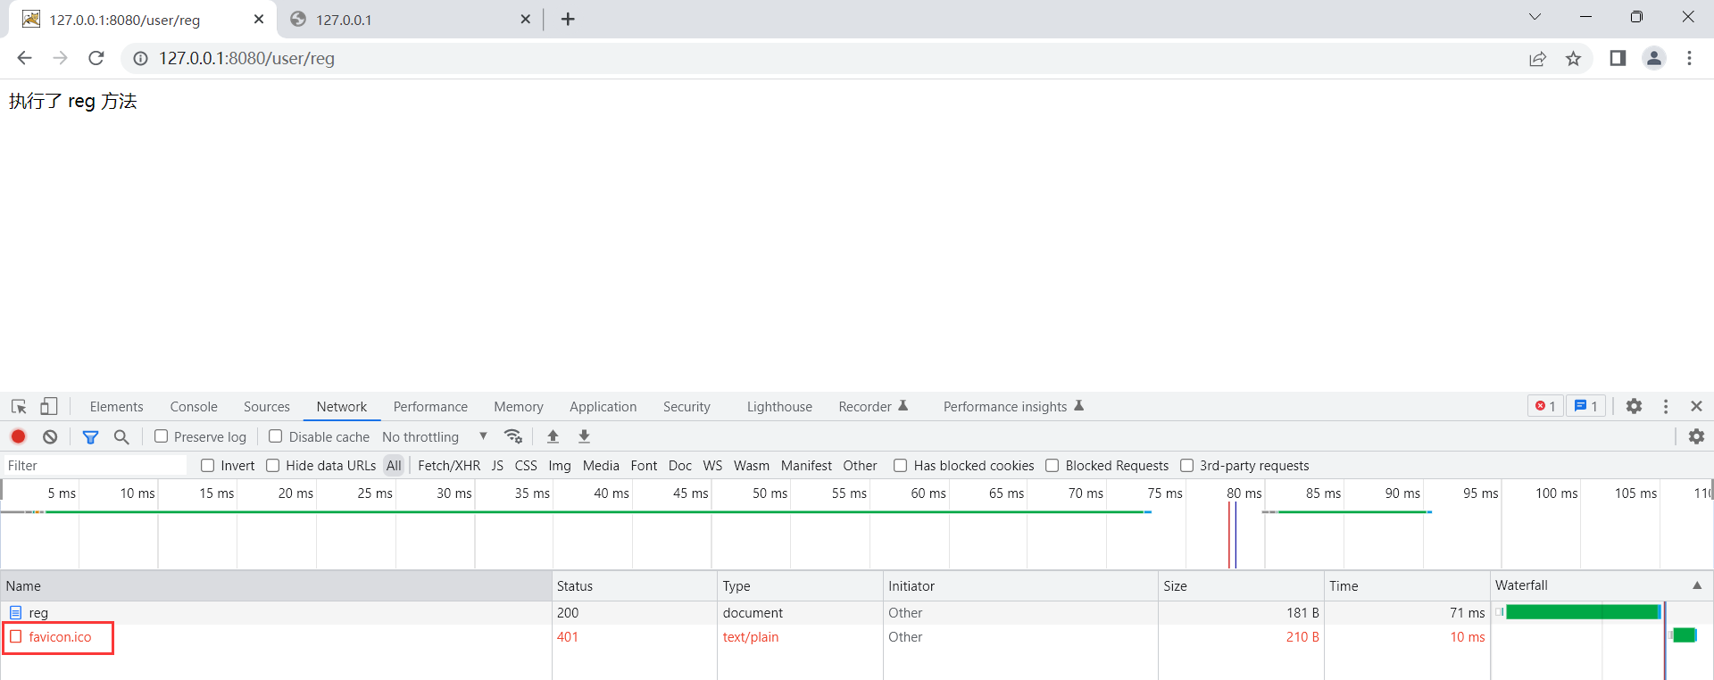1714x680 pixels.
Task: Sort by the Waterfall column arrow
Action: tap(1696, 585)
